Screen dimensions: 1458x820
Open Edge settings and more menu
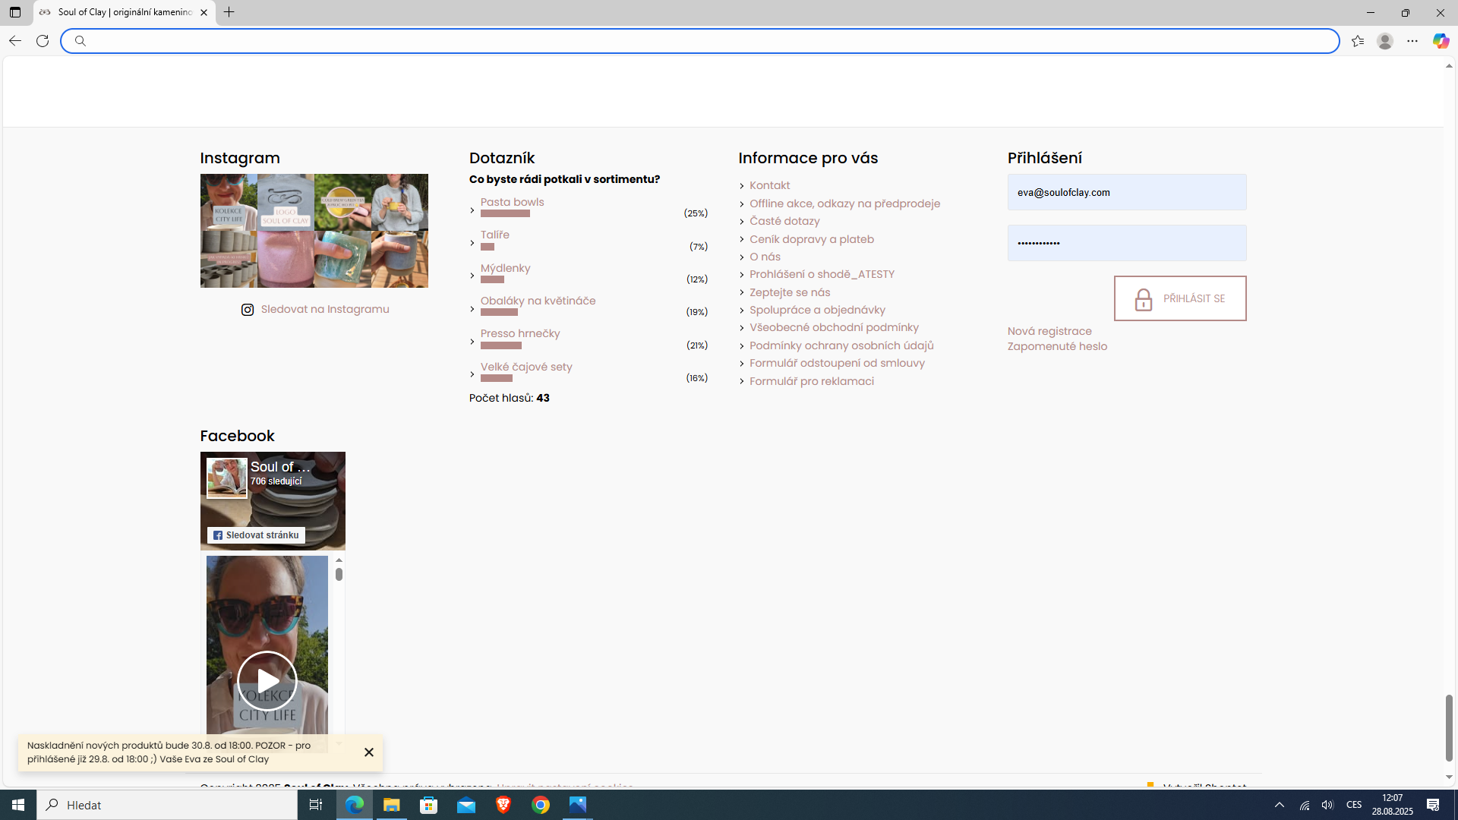1412,41
